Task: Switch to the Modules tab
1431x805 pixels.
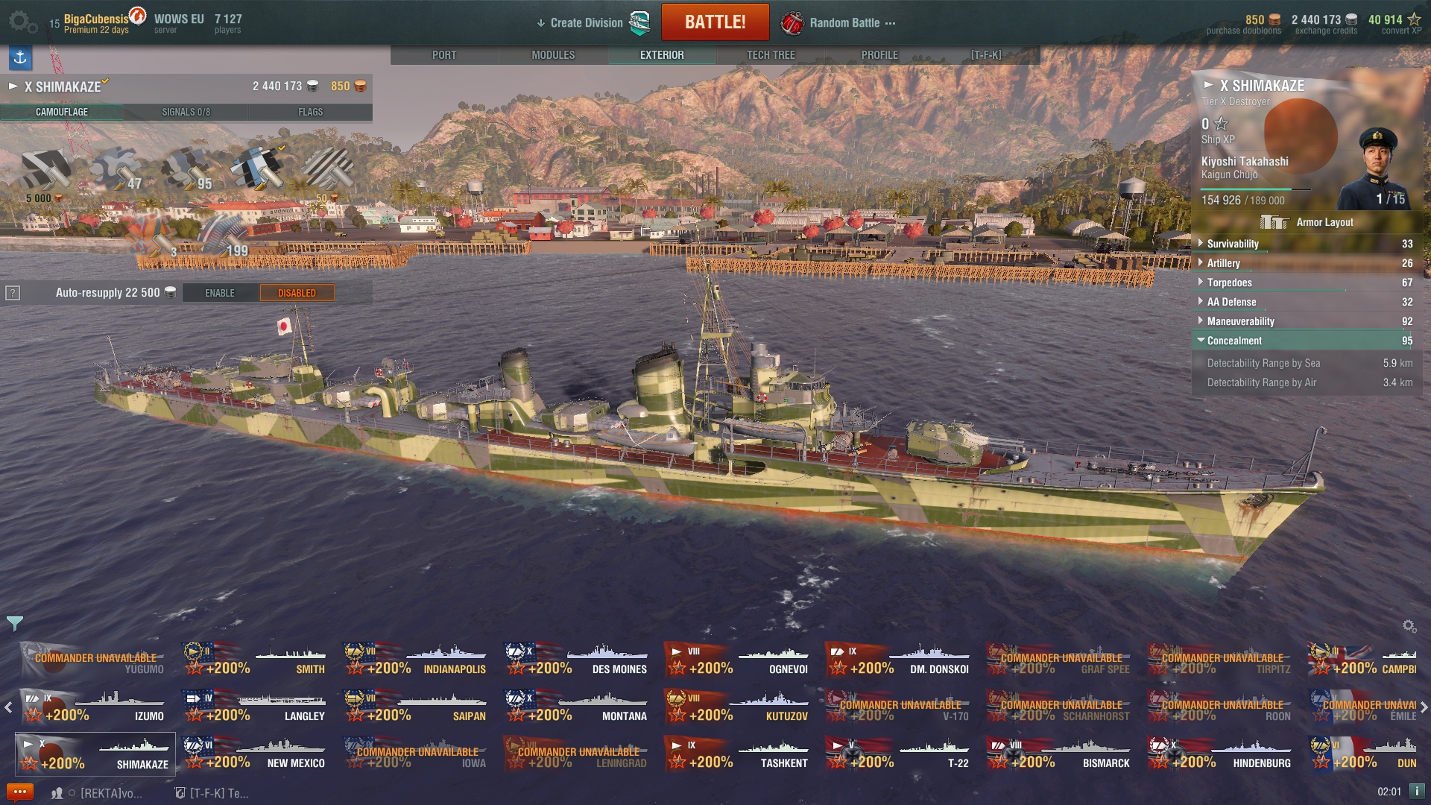Action: pyautogui.click(x=553, y=55)
